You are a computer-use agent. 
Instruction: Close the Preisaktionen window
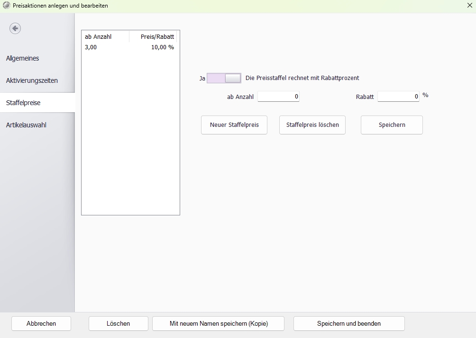coord(469,6)
